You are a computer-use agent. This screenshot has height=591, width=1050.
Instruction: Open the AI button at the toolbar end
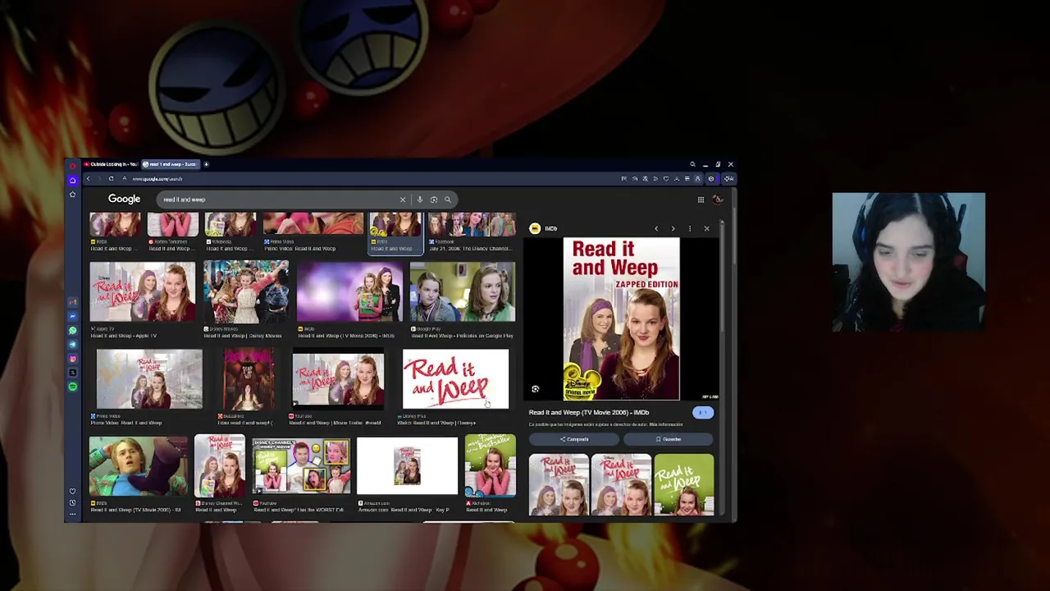(728, 179)
